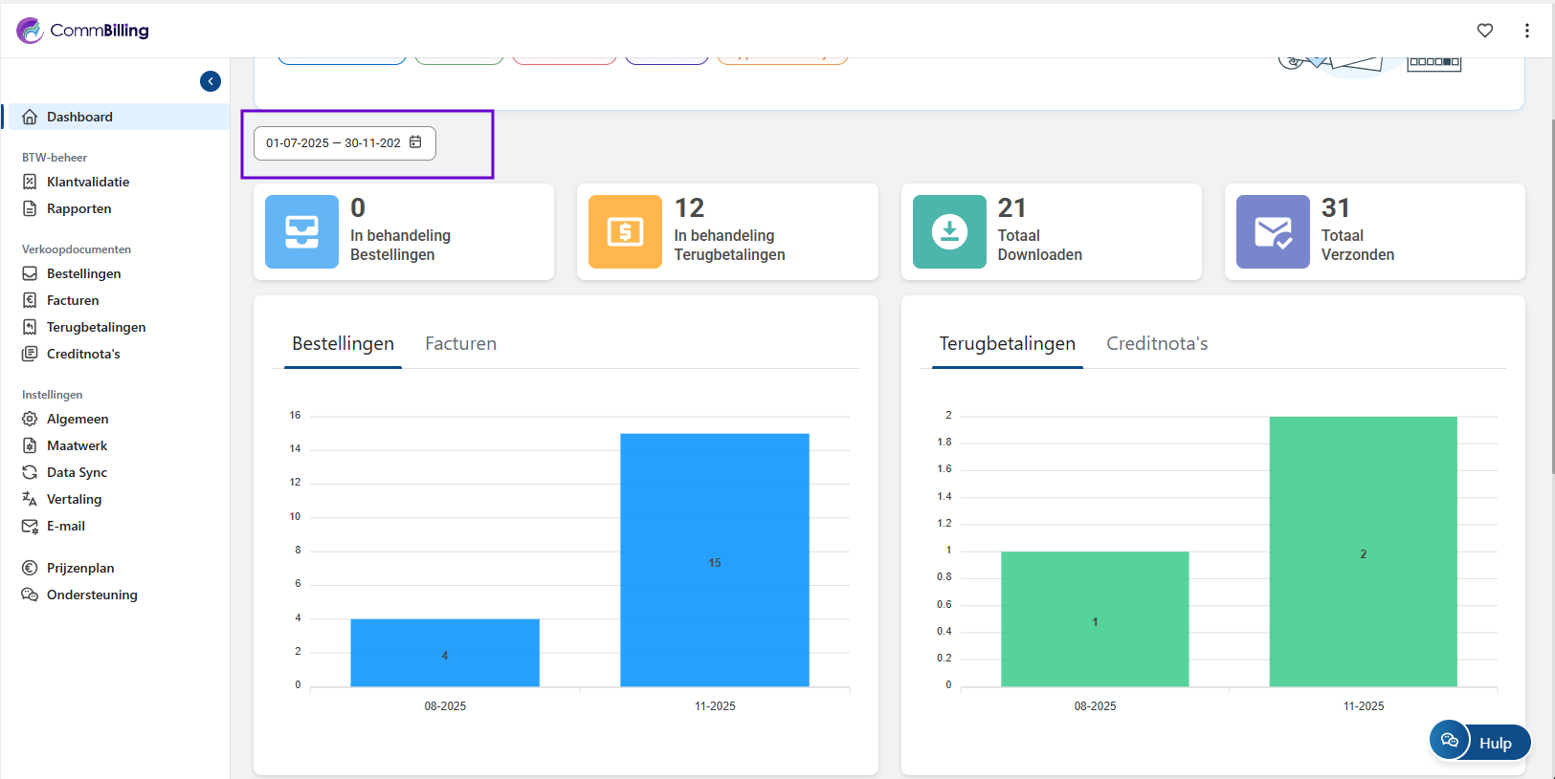1555x779 pixels.
Task: Click the date range input field
Action: (x=332, y=143)
